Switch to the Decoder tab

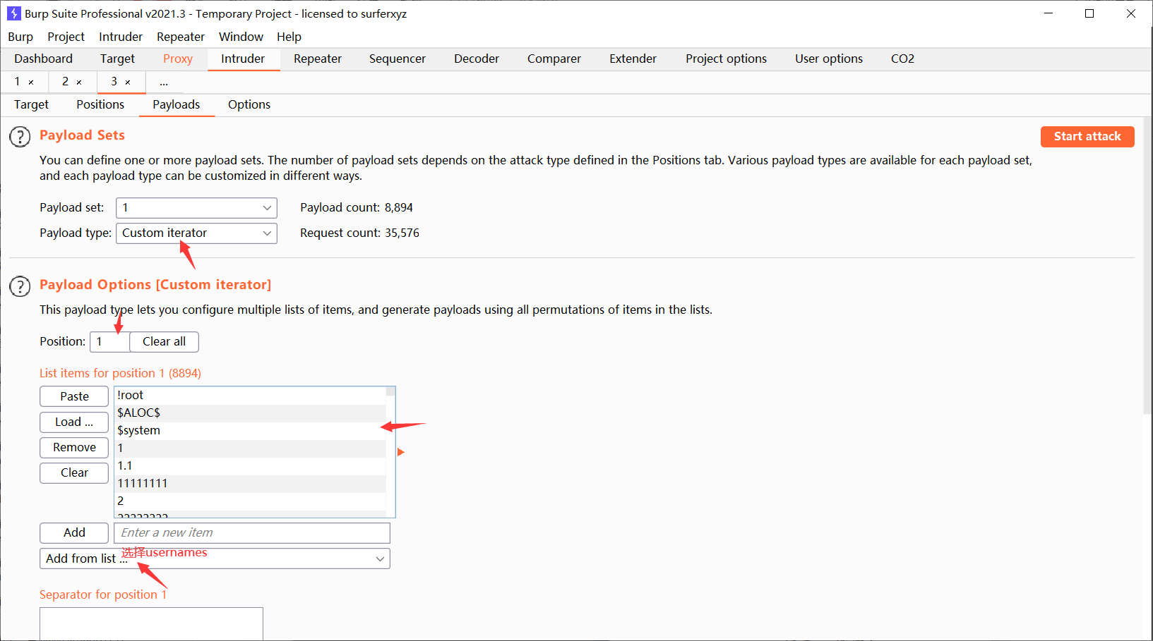pos(477,59)
